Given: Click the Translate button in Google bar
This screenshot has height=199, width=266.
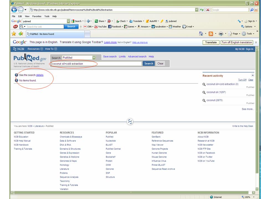Looking at the screenshot, I should [x=211, y=42].
